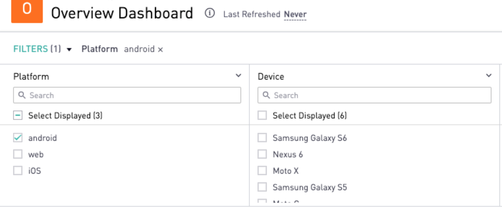Enable the Nexus 6 checkbox

[262, 154]
